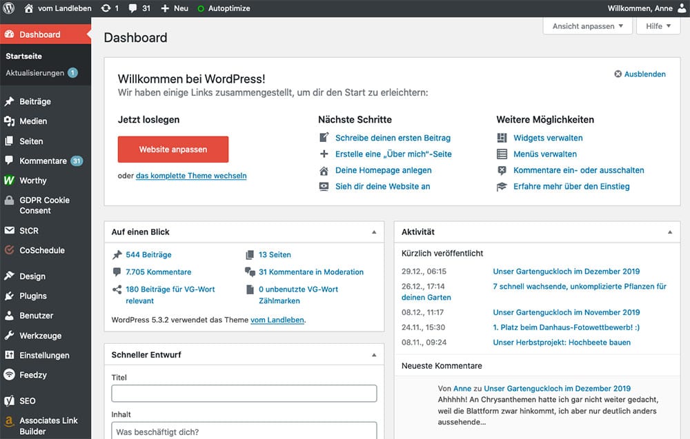Click Erstelle eine Über mich-Seite link
Image resolution: width=690 pixels, height=439 pixels.
pyautogui.click(x=393, y=154)
